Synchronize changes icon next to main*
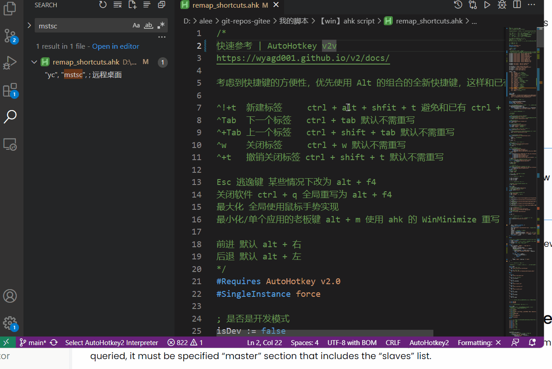 coord(54,342)
